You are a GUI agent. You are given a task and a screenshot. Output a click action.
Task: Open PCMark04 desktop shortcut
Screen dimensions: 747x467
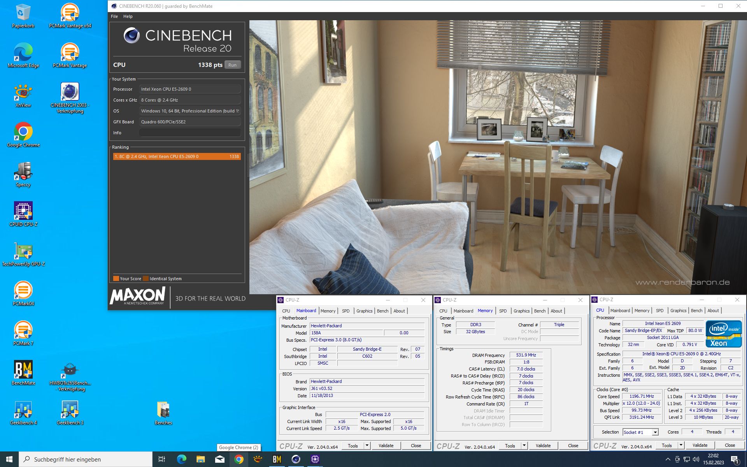point(23,294)
